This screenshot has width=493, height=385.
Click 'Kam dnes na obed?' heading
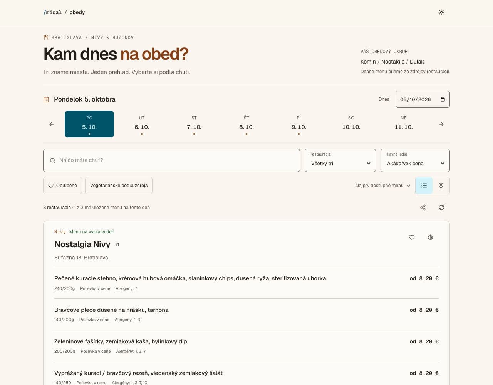[x=116, y=54]
